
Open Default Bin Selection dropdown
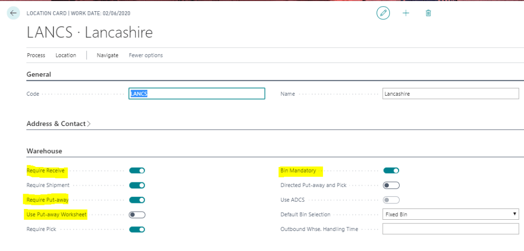click(450, 214)
